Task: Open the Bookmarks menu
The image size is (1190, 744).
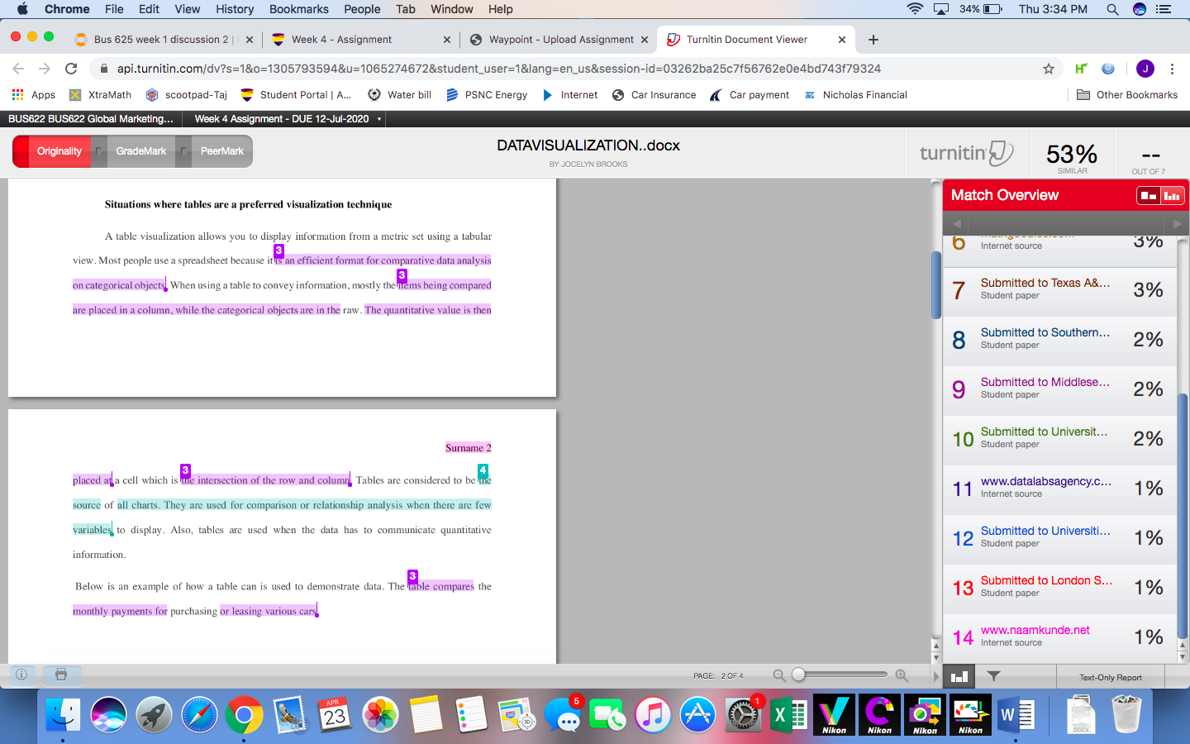Action: 299,9
